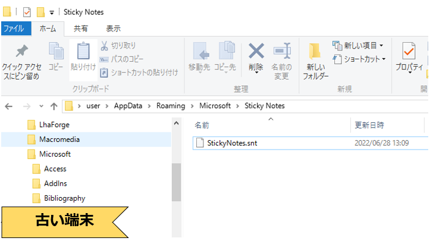Click navigation pane scroll up arrow
The width and height of the screenshot is (433, 241).
point(177,123)
